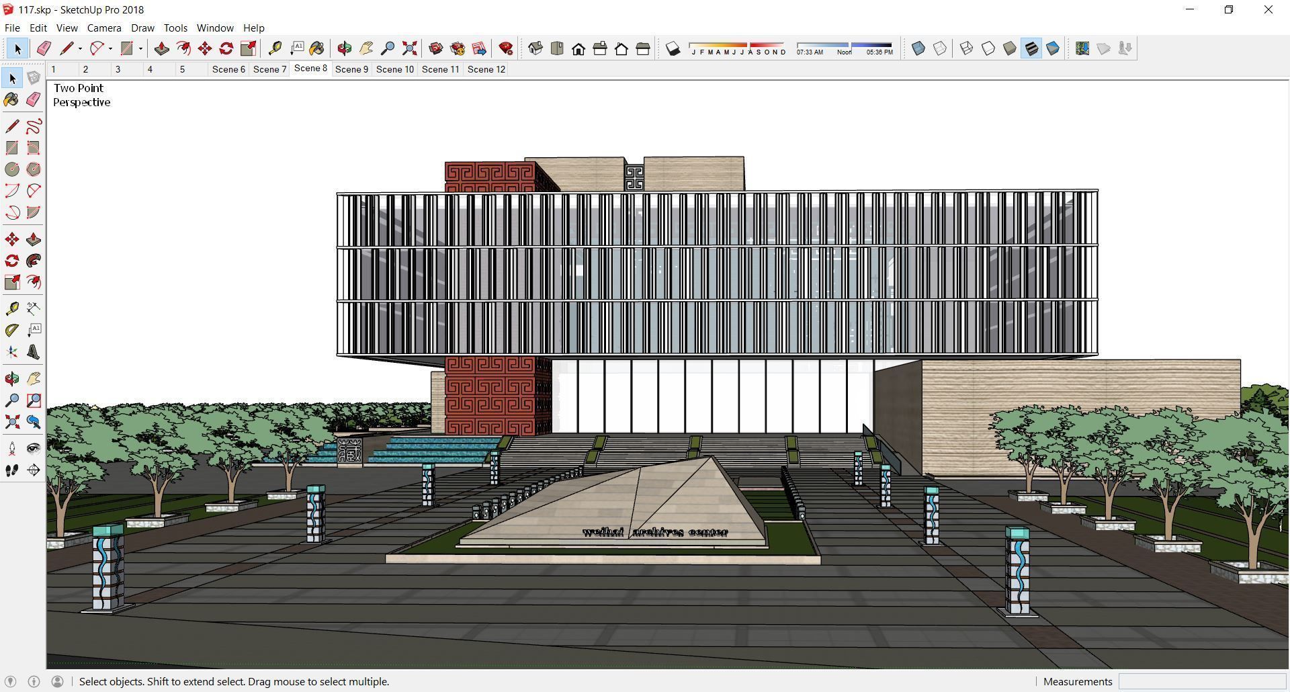
Task: Enable monochrome face style
Action: click(1053, 48)
